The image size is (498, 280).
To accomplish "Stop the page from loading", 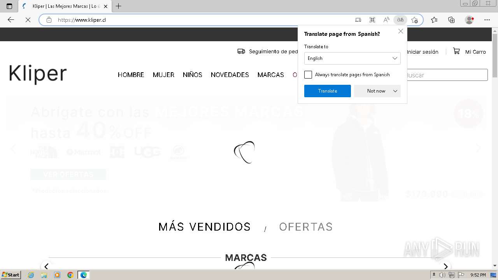I will point(28,20).
